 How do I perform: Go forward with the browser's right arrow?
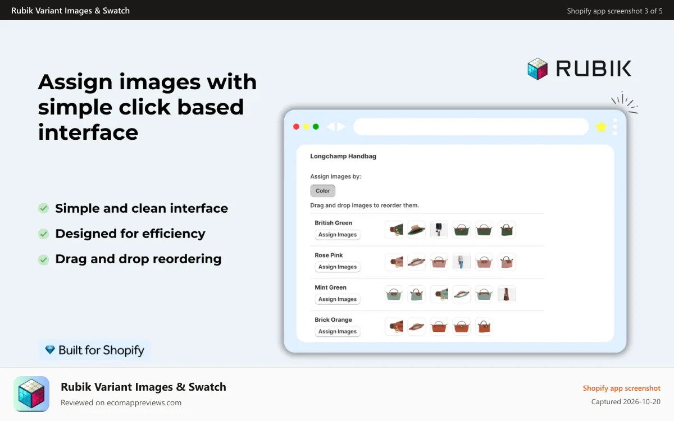coord(341,127)
